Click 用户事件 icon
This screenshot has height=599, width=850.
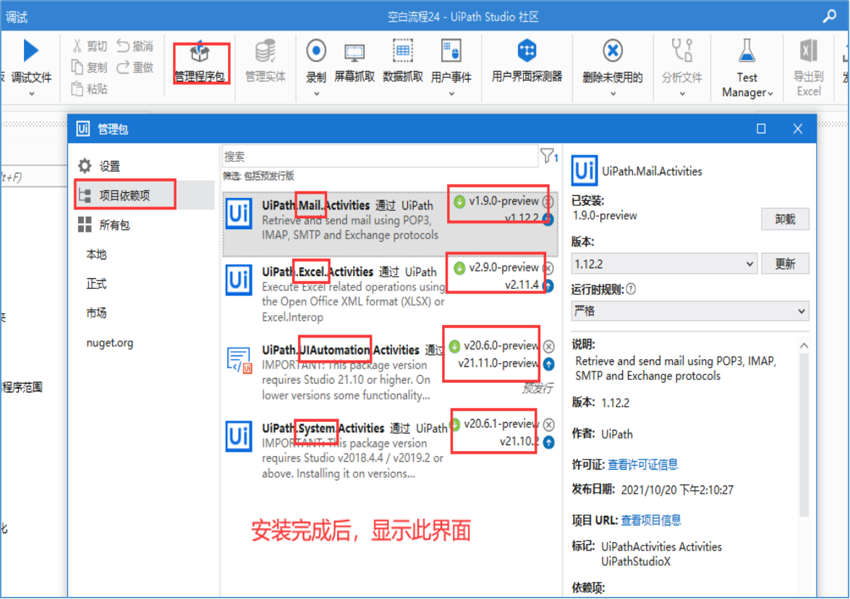click(451, 51)
